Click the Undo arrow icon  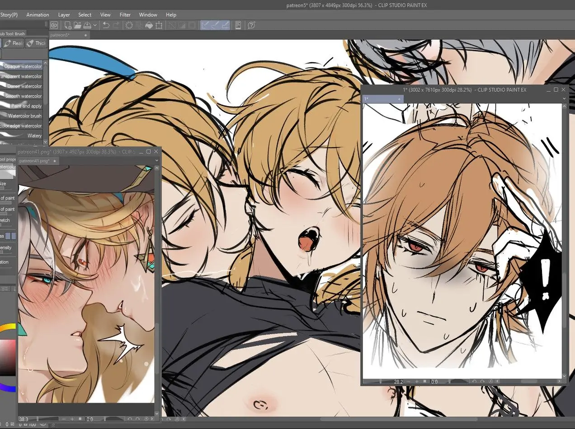[x=106, y=25]
